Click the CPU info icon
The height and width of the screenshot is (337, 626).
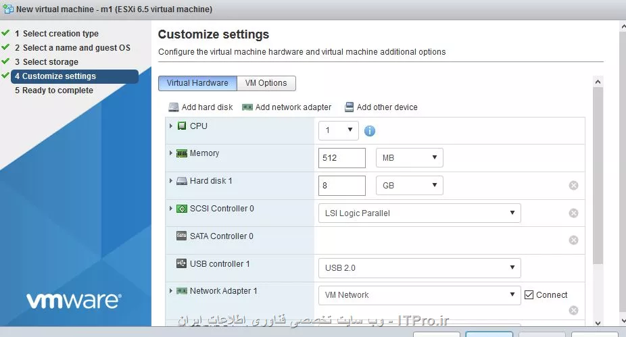(370, 131)
